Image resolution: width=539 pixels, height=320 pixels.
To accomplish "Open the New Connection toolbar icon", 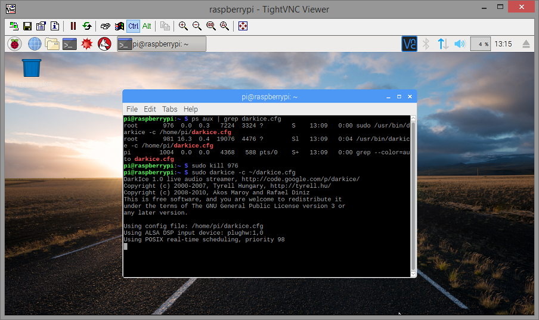I will [x=14, y=26].
